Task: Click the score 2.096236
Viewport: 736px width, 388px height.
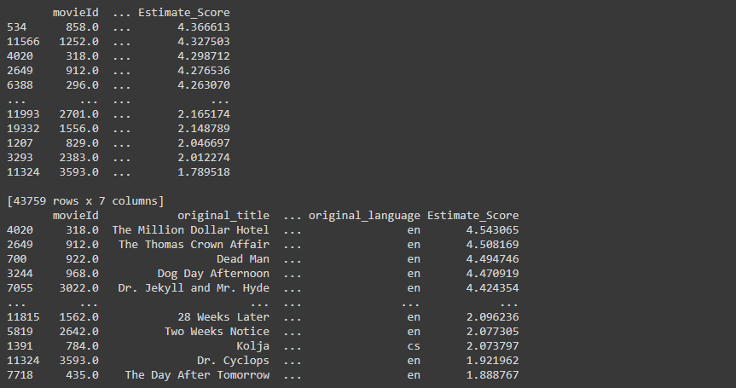Action: click(x=492, y=317)
